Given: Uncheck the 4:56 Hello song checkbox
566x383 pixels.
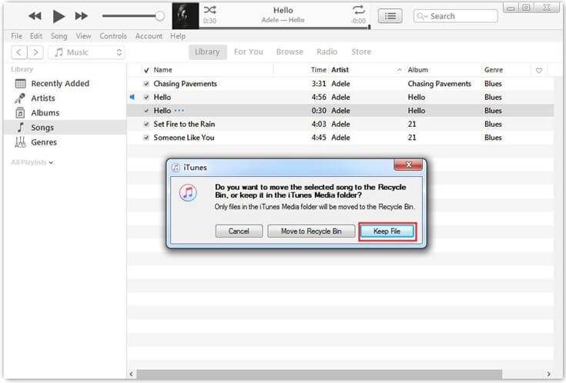Looking at the screenshot, I should tap(146, 97).
